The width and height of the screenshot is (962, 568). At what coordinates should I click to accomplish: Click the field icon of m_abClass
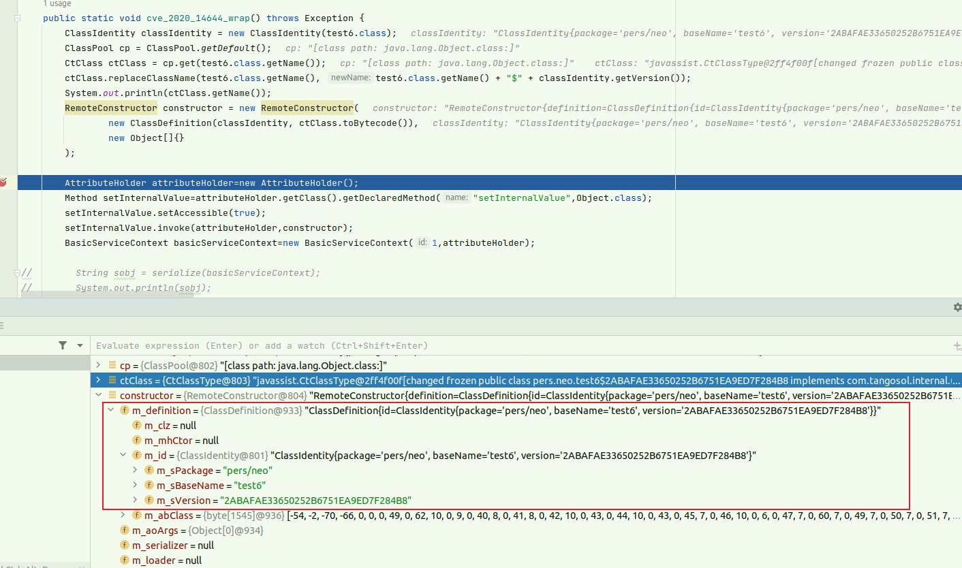137,515
